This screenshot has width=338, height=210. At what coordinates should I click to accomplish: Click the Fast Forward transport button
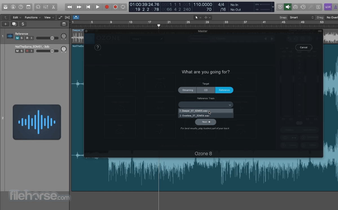coord(79,7)
